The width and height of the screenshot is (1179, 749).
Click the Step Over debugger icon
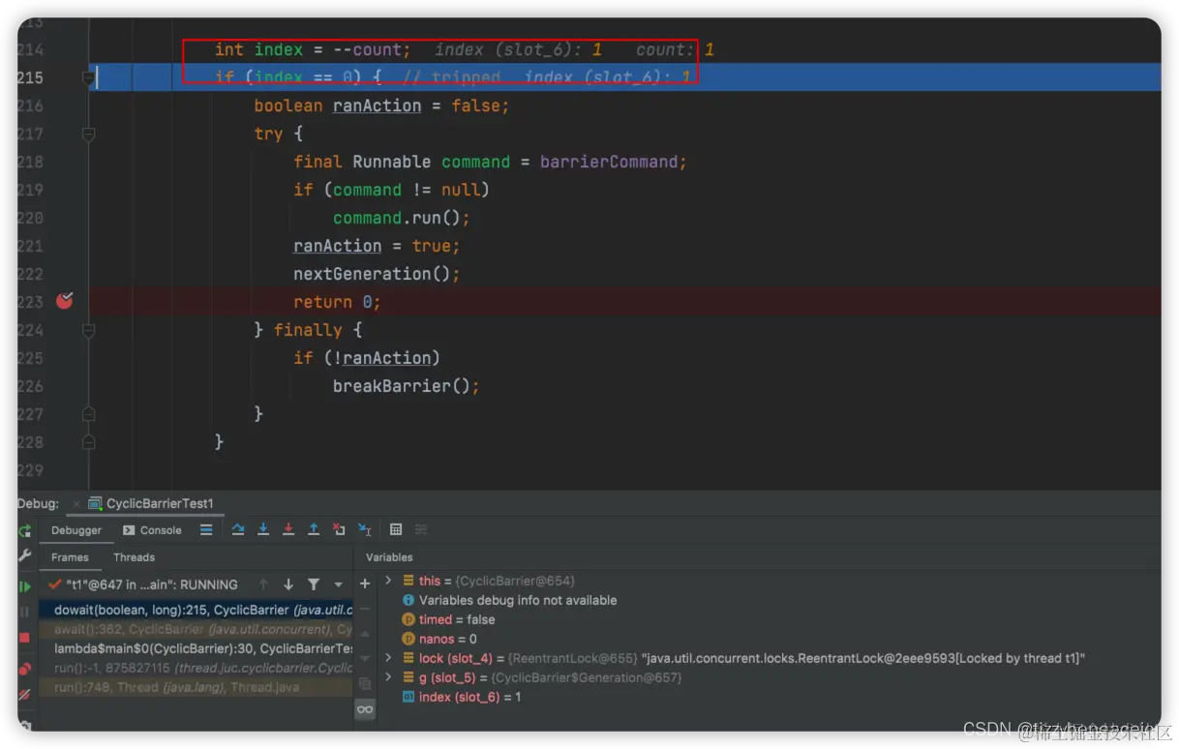tap(238, 529)
